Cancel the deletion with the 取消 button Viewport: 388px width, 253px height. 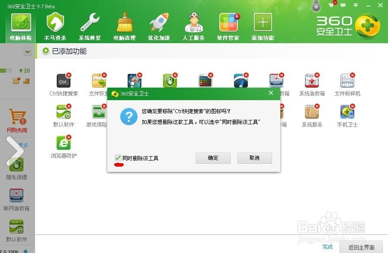[x=254, y=158]
